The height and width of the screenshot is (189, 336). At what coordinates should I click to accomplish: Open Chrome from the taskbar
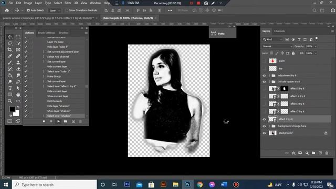click(x=200, y=184)
